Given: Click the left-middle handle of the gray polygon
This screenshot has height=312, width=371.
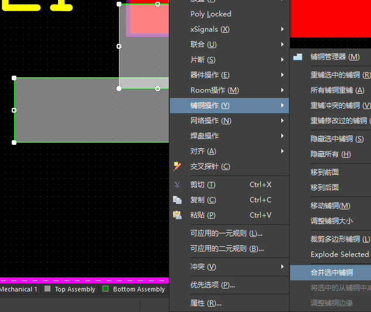Looking at the screenshot, I should click(14, 110).
